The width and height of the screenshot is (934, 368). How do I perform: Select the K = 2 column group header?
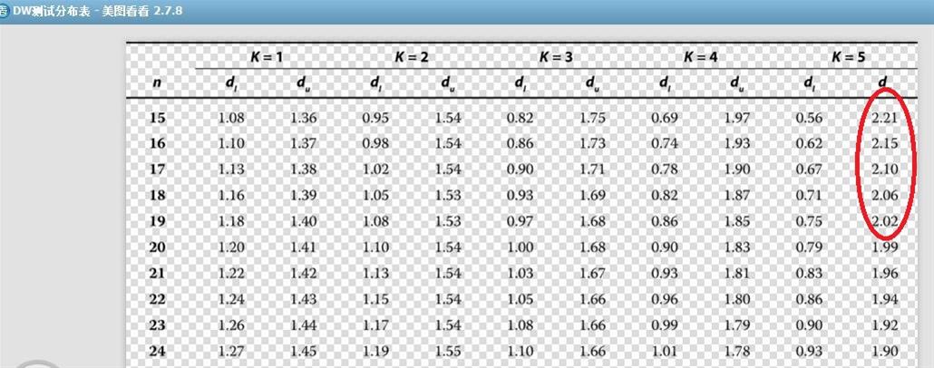pos(411,57)
